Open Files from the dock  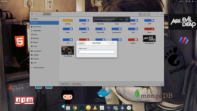pos(68,108)
